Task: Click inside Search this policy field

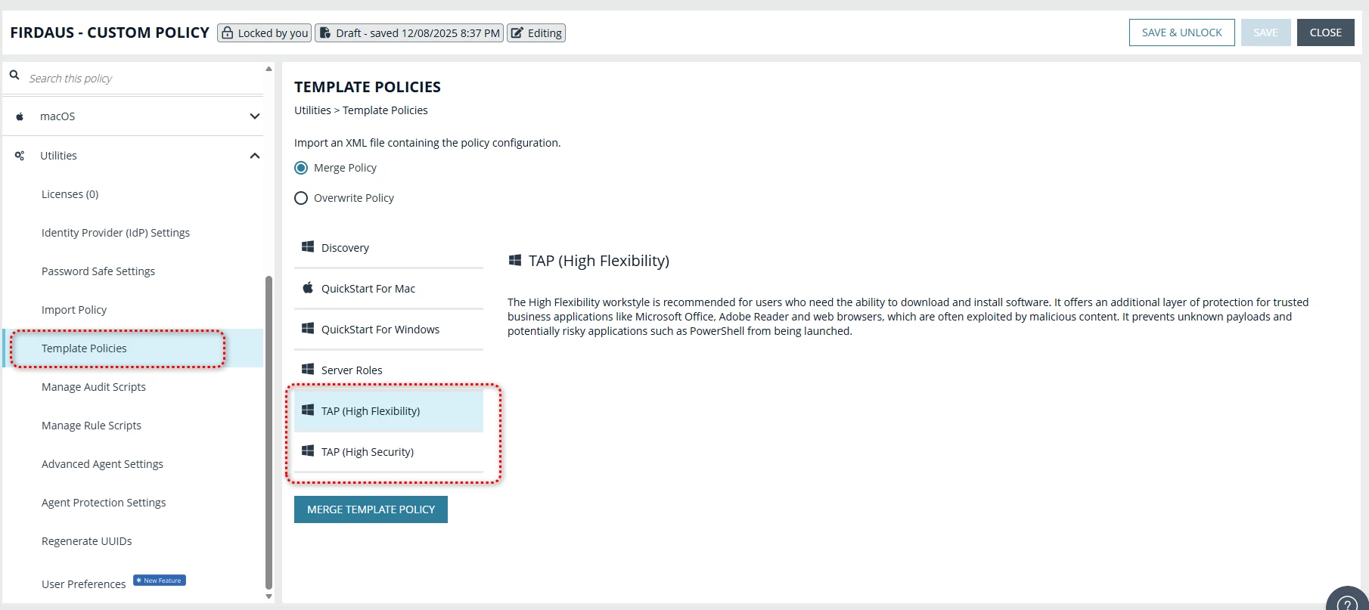Action: coord(144,79)
